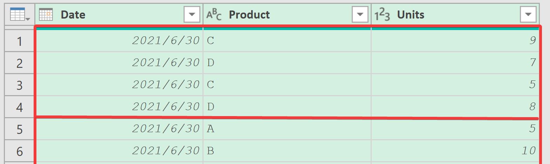Open the table options corner icon
Image resolution: width=550 pixels, height=164 pixels.
click(20, 15)
